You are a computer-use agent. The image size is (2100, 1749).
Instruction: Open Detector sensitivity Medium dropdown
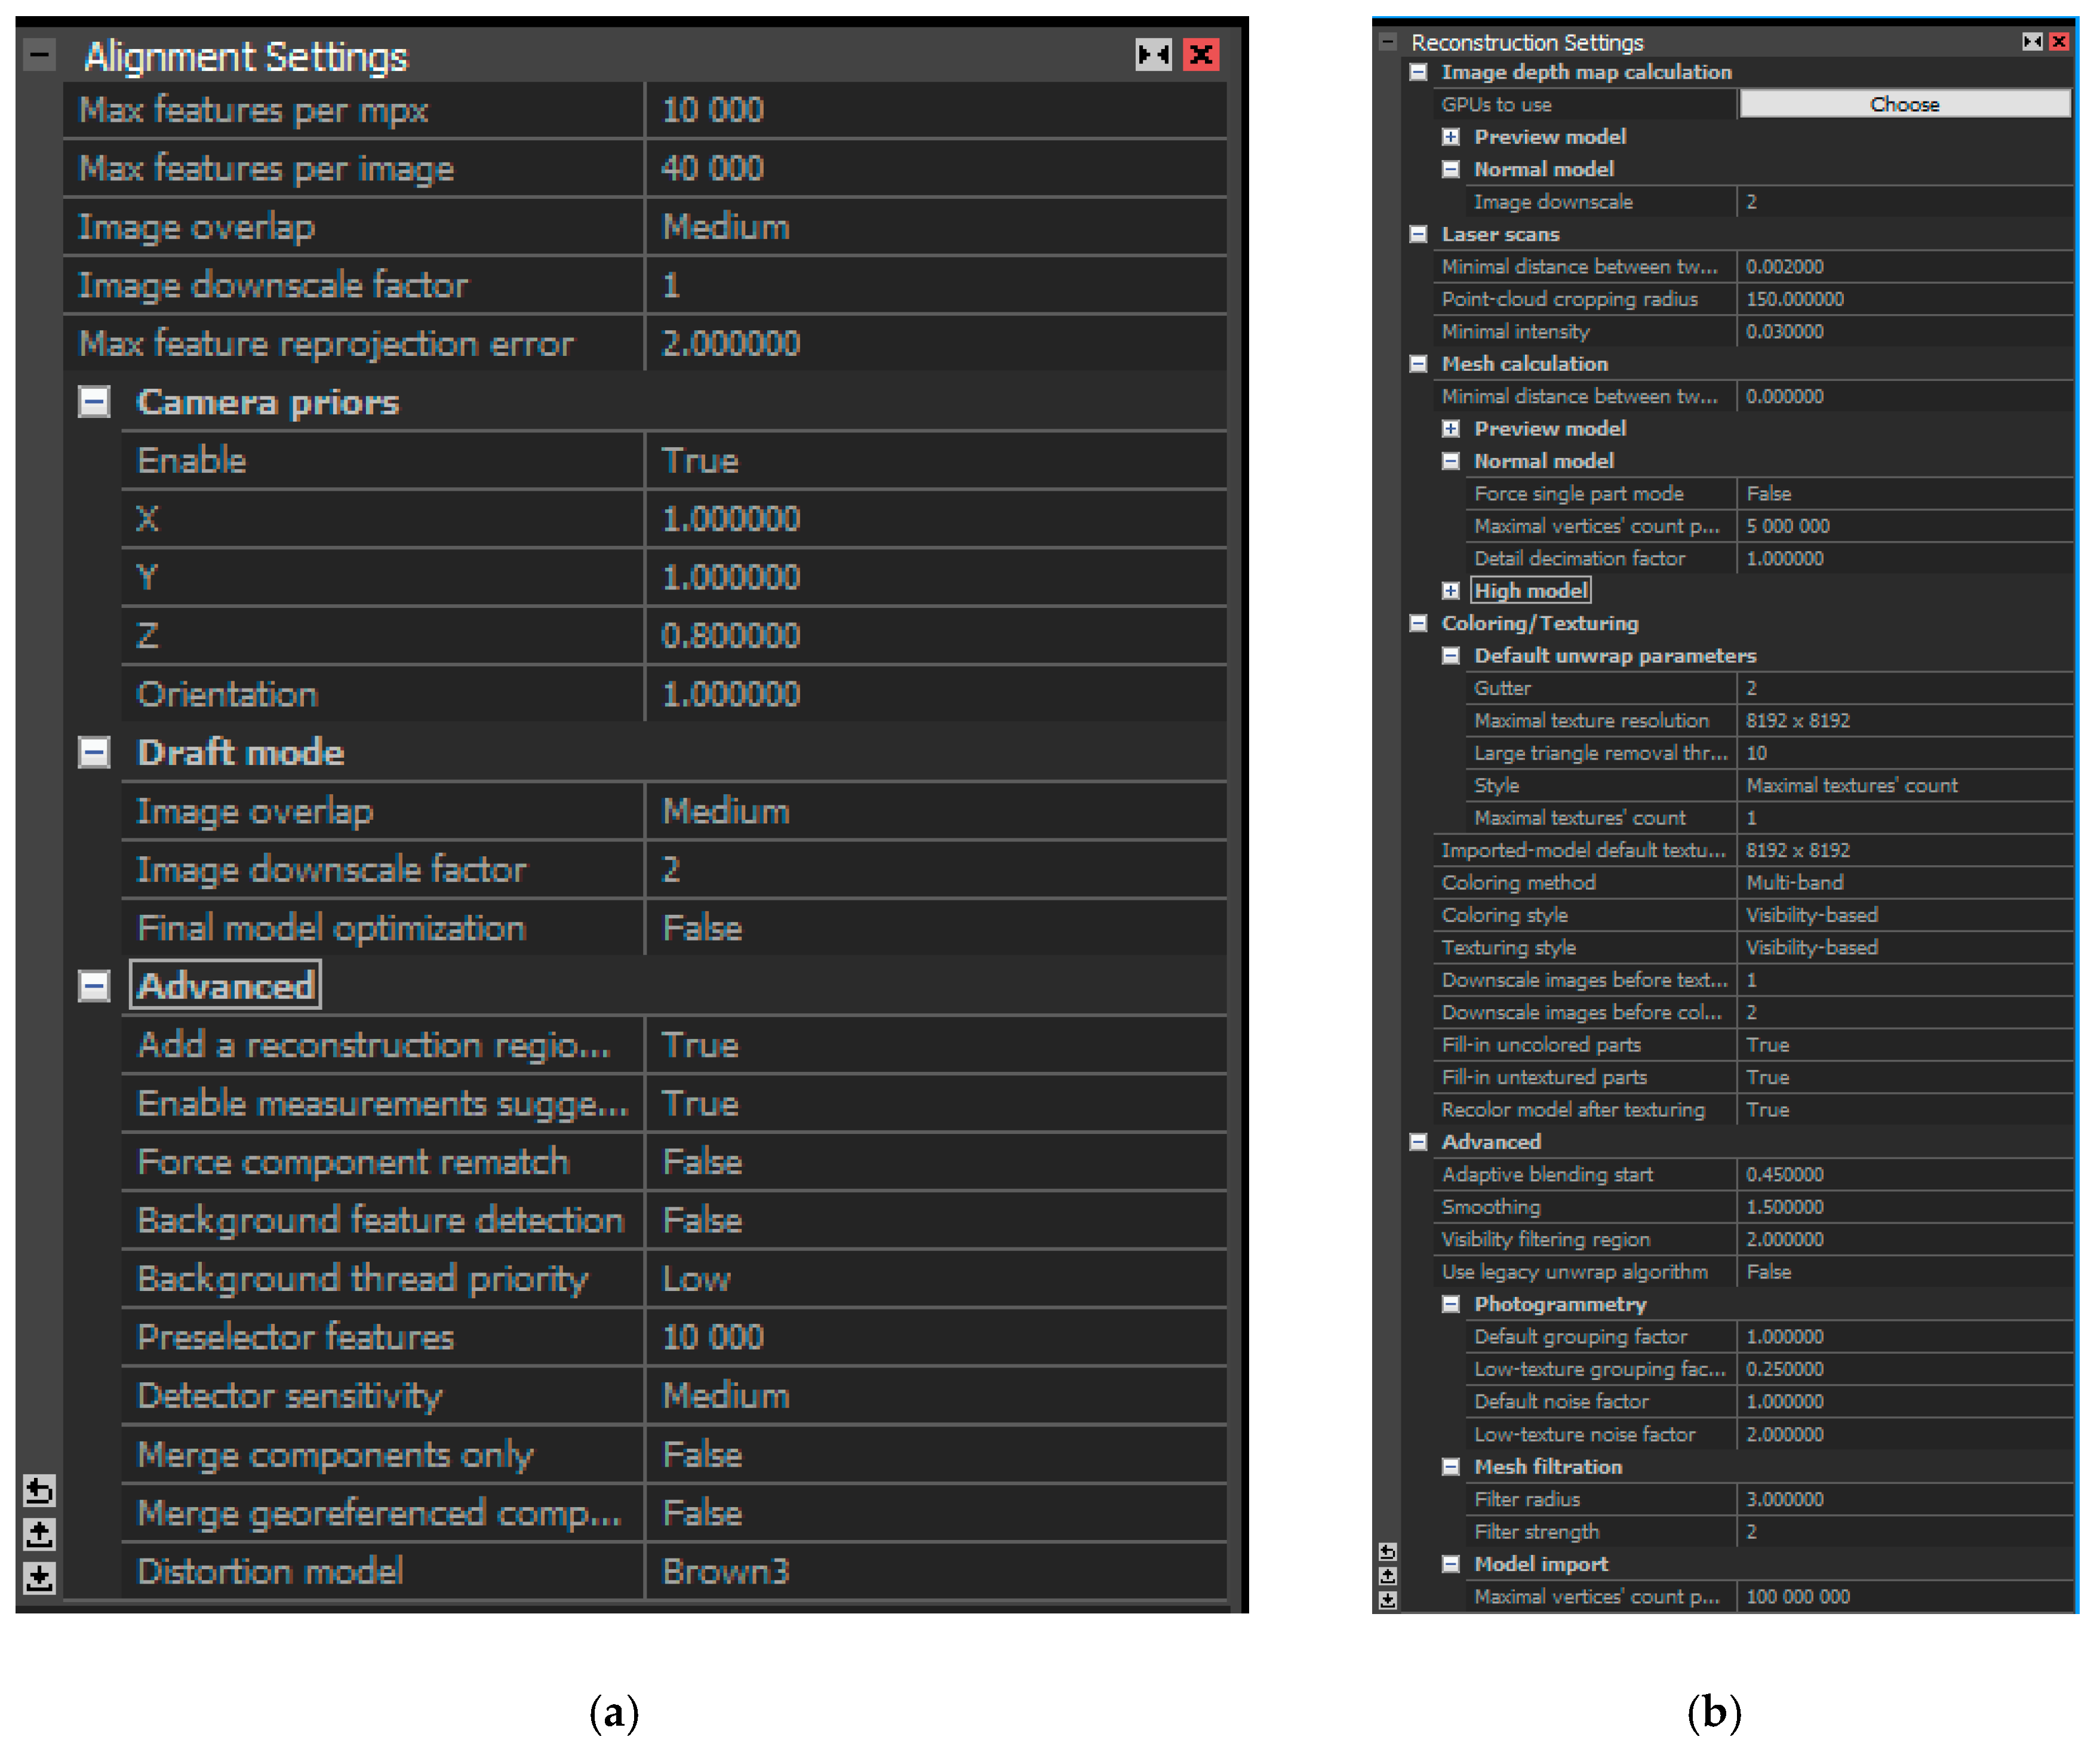click(936, 1396)
